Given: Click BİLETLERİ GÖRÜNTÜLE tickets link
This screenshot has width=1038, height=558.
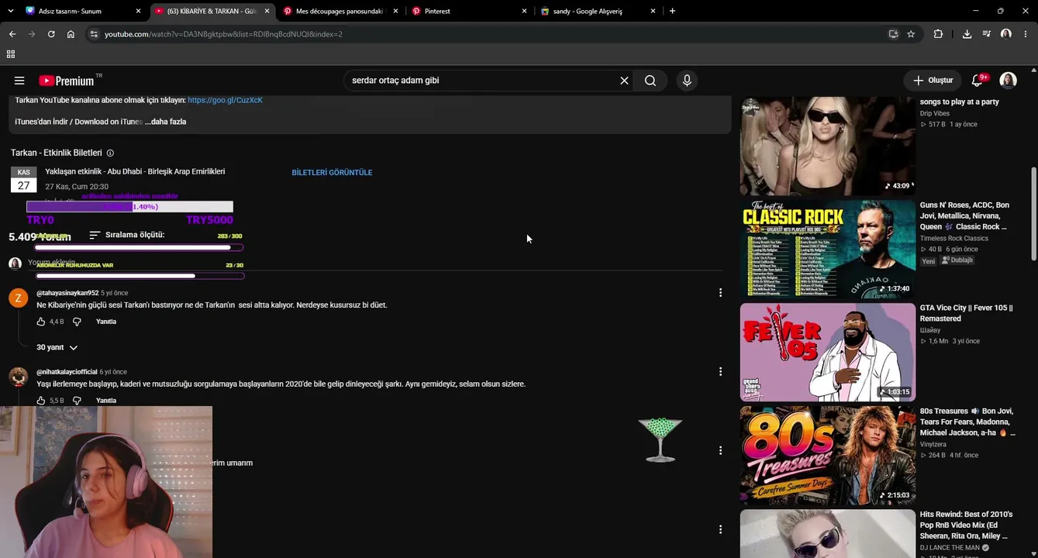Looking at the screenshot, I should [332, 173].
